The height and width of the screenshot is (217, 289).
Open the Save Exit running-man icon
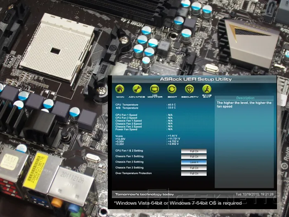207,89
